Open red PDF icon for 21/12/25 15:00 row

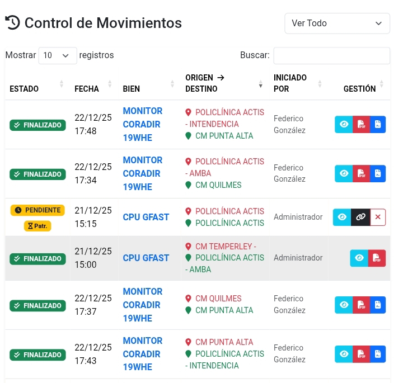[377, 258]
